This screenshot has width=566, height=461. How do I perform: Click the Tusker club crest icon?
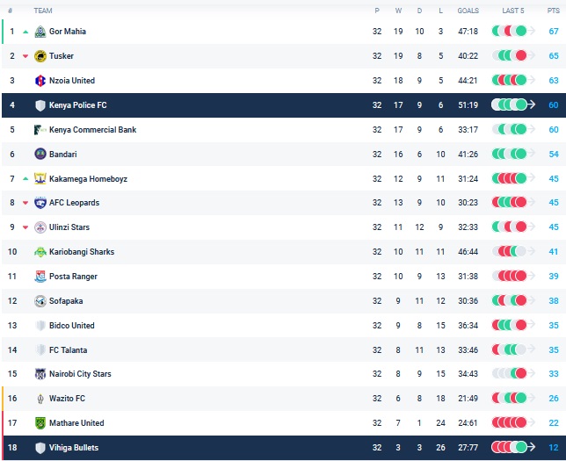[40, 56]
